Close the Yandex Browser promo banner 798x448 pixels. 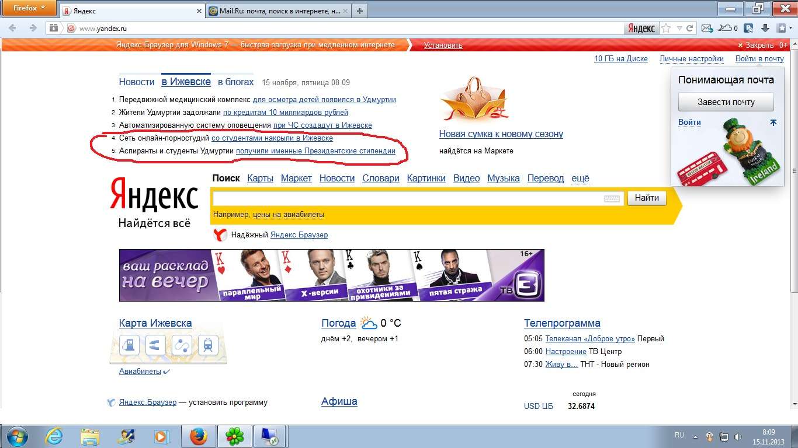click(756, 45)
